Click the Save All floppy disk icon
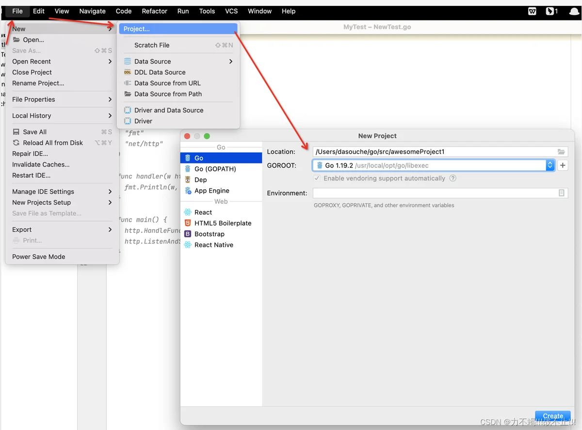 coord(16,132)
